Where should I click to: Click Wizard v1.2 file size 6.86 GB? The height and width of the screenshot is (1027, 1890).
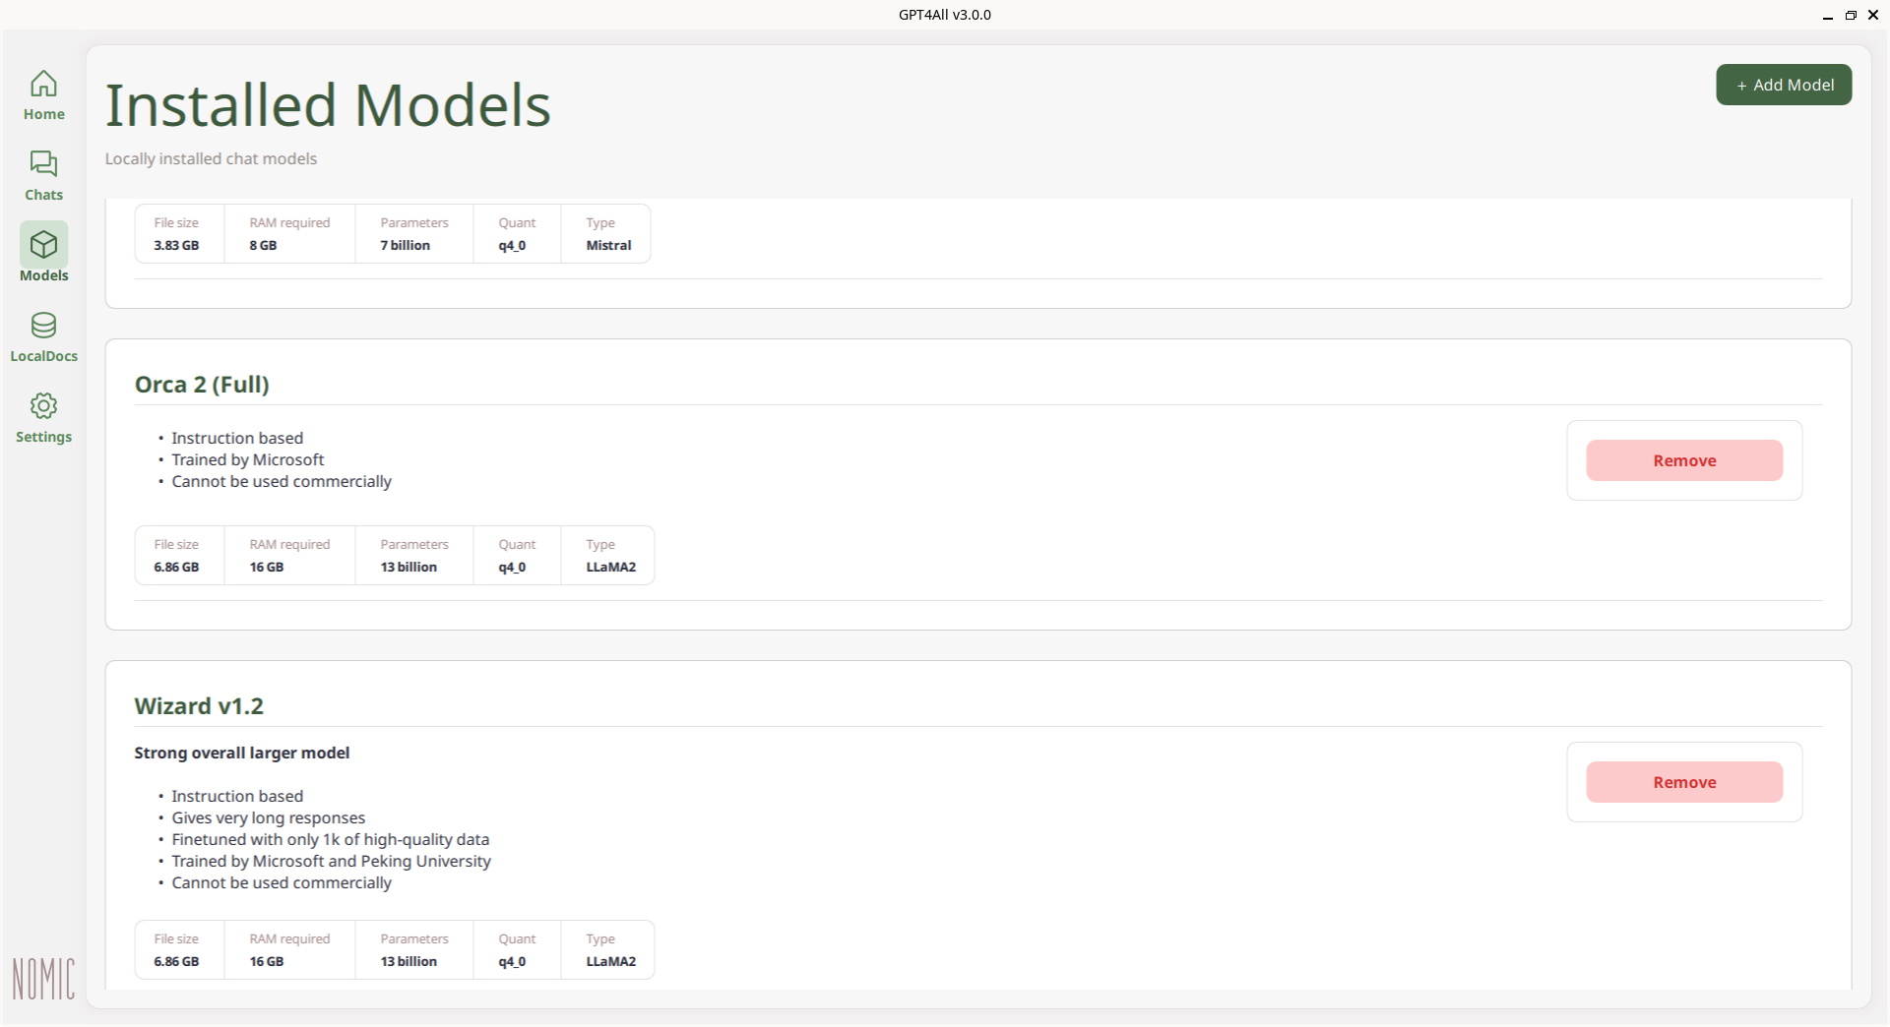[176, 961]
